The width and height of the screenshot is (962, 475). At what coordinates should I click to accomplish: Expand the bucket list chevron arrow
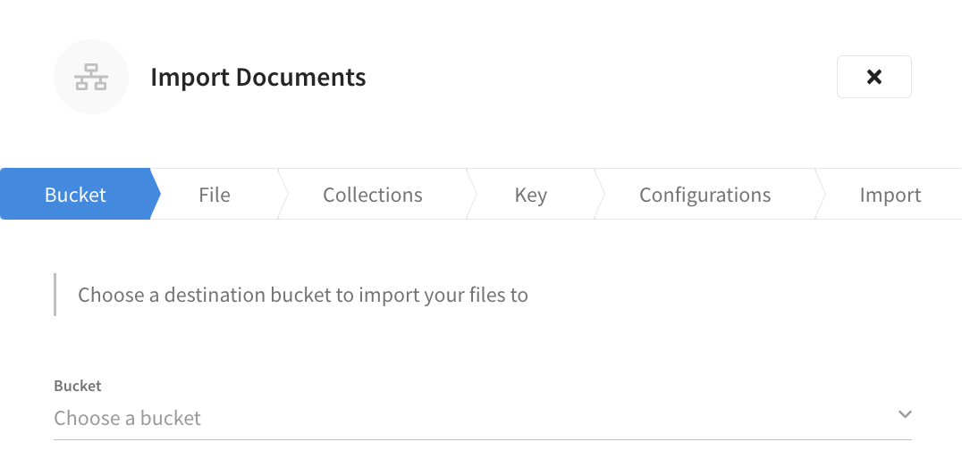coord(905,414)
